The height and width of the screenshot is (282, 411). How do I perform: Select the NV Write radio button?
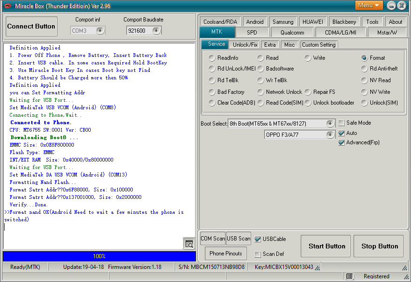point(364,92)
